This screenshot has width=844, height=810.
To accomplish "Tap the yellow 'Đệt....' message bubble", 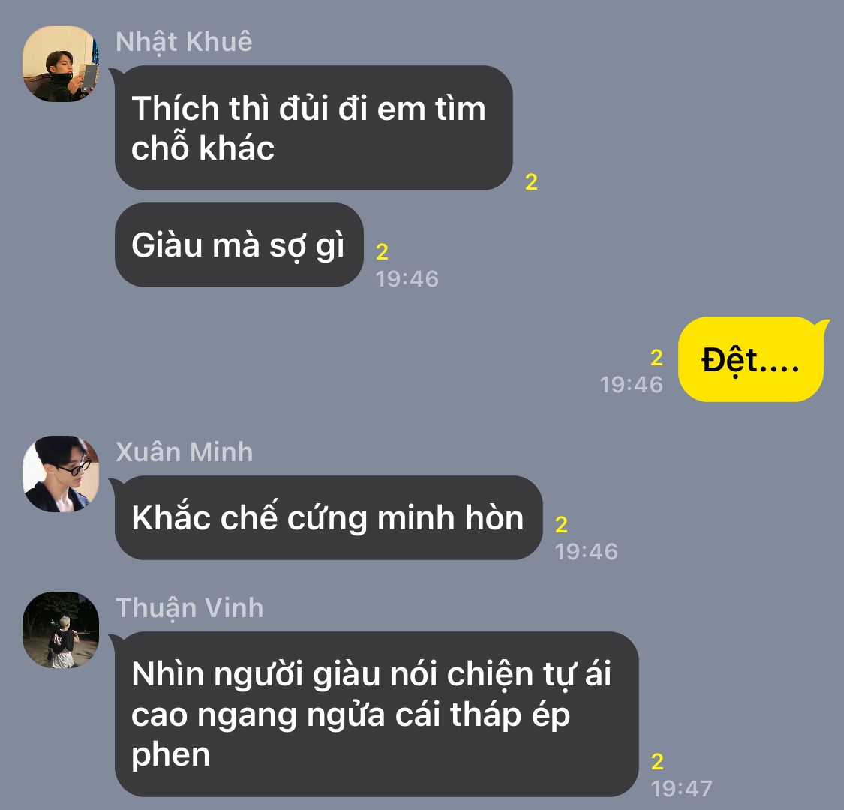I will coord(751,359).
